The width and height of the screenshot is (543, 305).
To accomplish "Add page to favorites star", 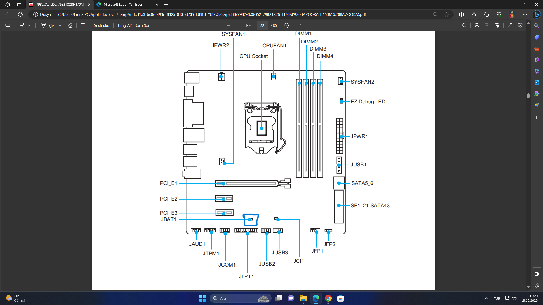I will (447, 14).
